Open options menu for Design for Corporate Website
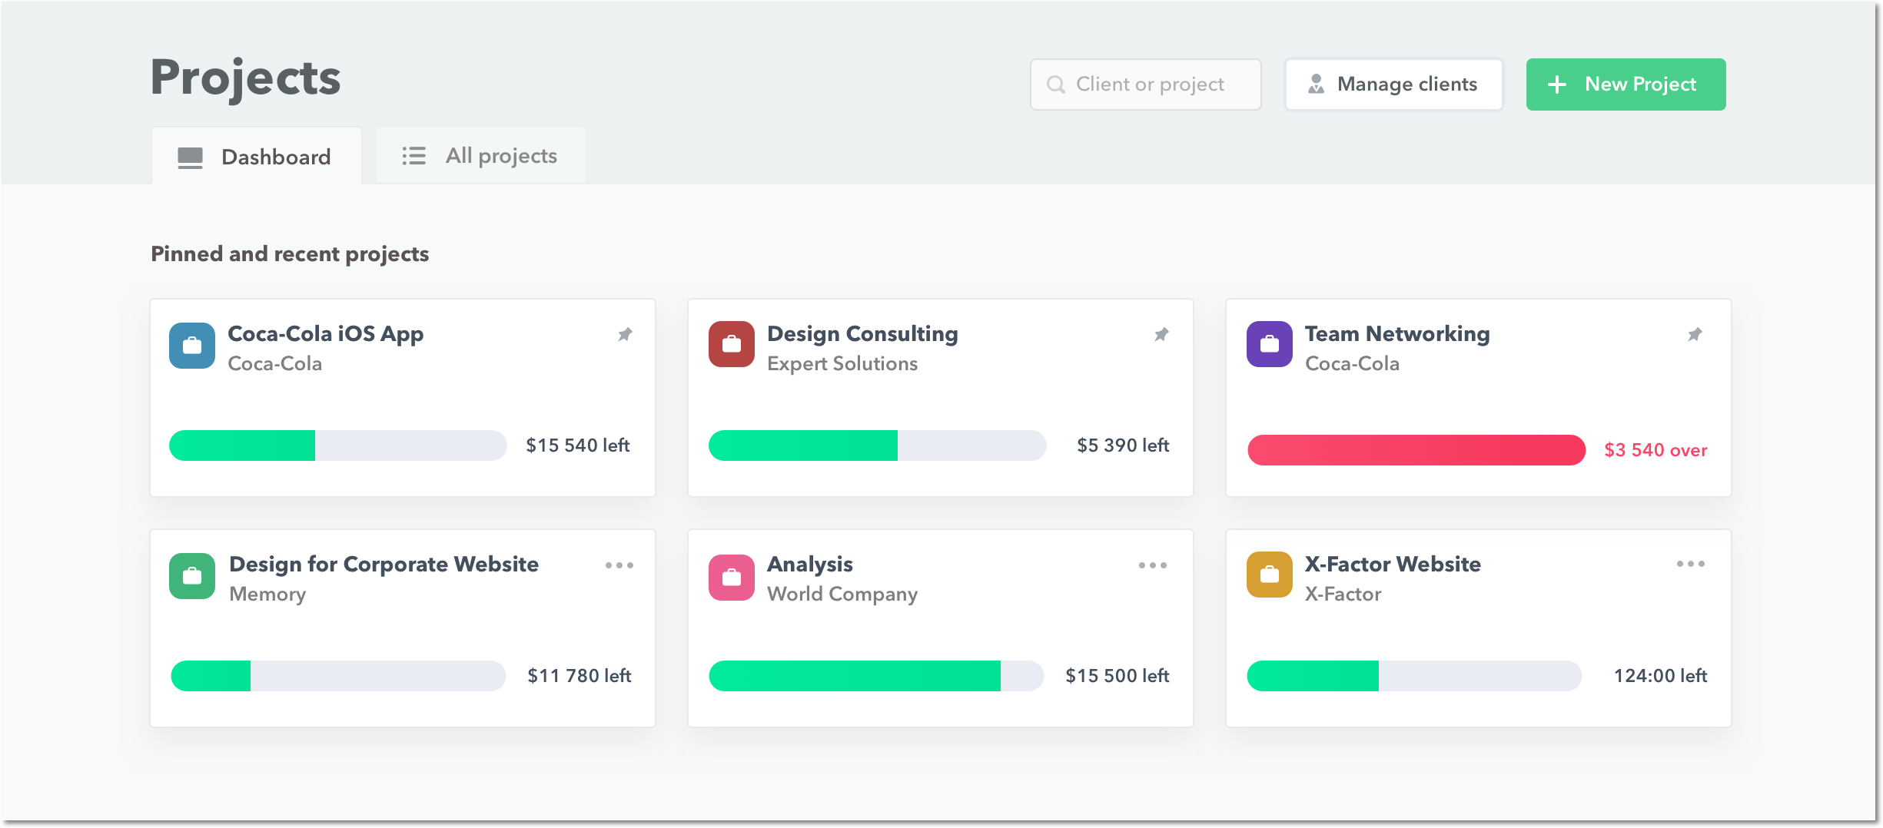 [x=619, y=565]
